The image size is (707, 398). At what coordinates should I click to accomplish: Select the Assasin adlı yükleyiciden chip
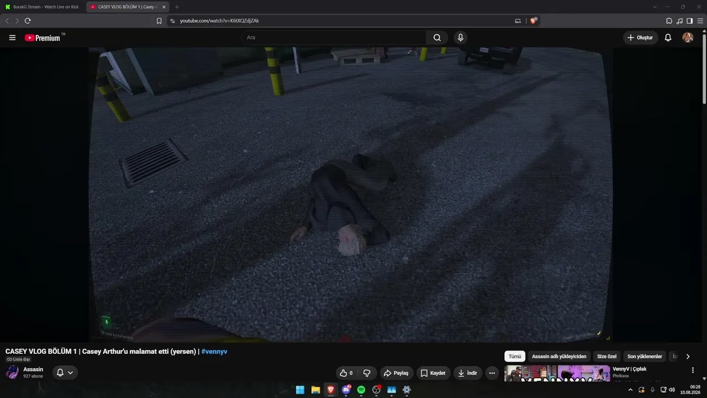point(559,357)
